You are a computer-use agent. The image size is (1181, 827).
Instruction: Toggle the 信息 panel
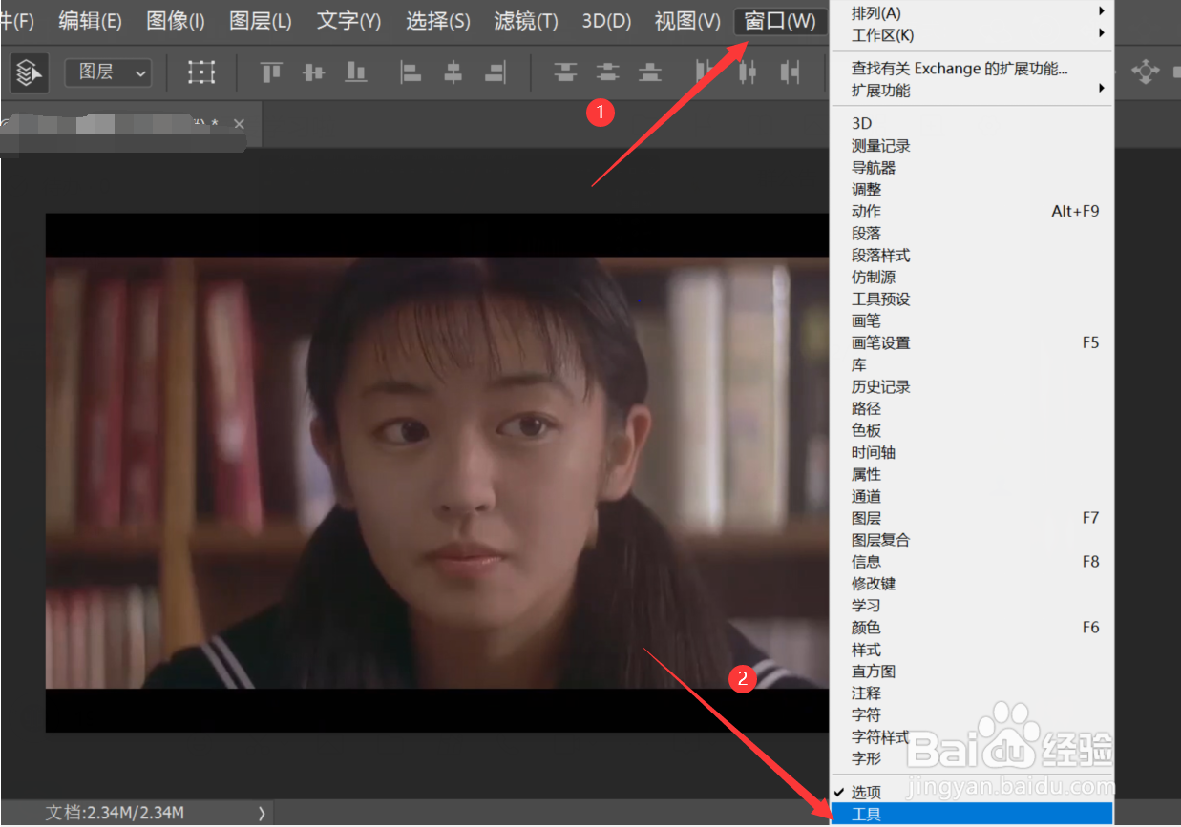971,563
